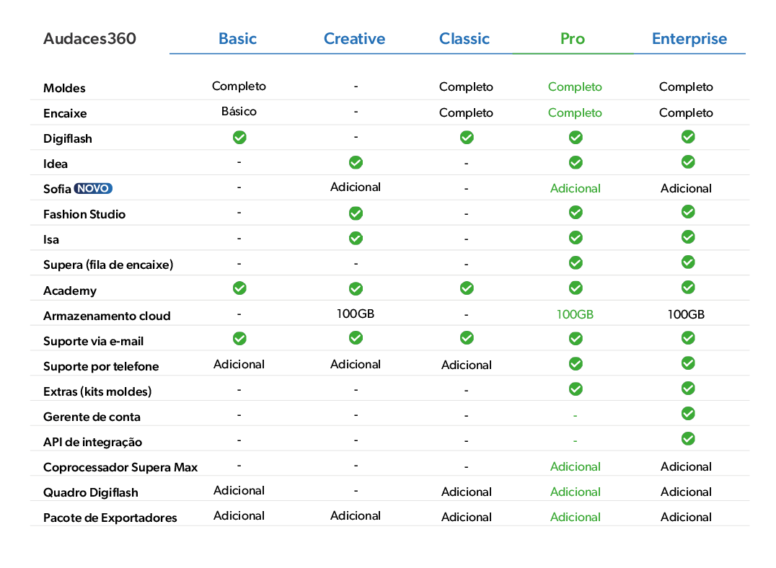
Task: Click Gerente de conta Enterprise checkmark
Action: click(688, 414)
